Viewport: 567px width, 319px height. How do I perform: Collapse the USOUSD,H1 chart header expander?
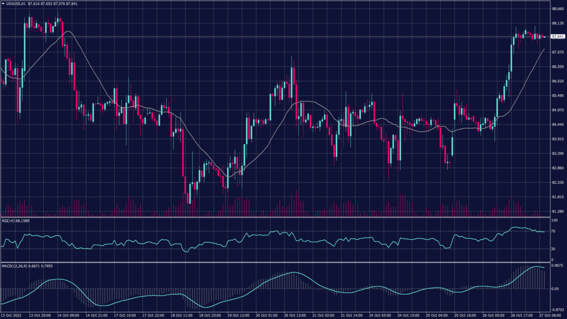(x=3, y=4)
